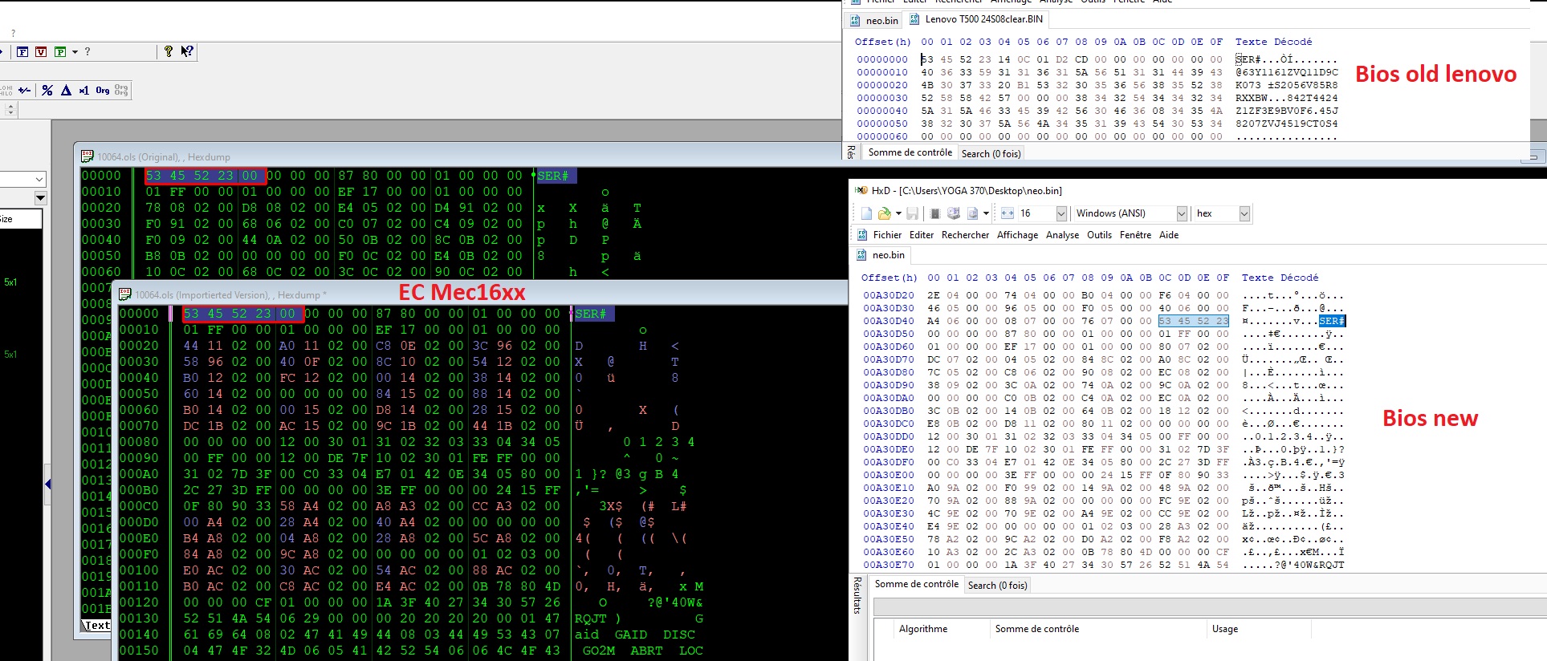The image size is (1547, 661).
Task: Click the document icon left of the Fichier menu
Action: click(862, 235)
